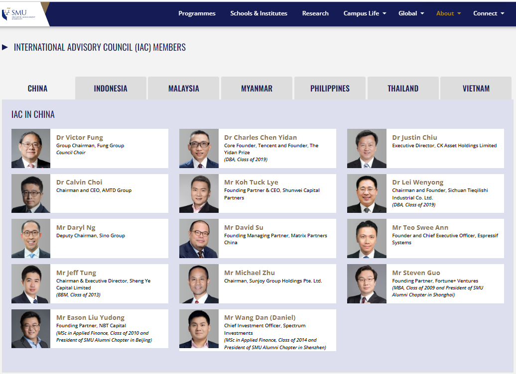516x374 pixels.
Task: Switch to the Malaysia tab
Action: pyautogui.click(x=184, y=89)
